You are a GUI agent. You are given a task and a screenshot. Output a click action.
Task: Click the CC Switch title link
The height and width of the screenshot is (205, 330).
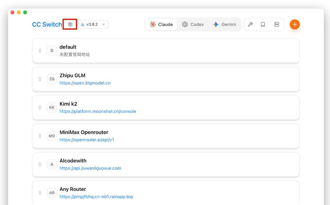click(x=47, y=25)
